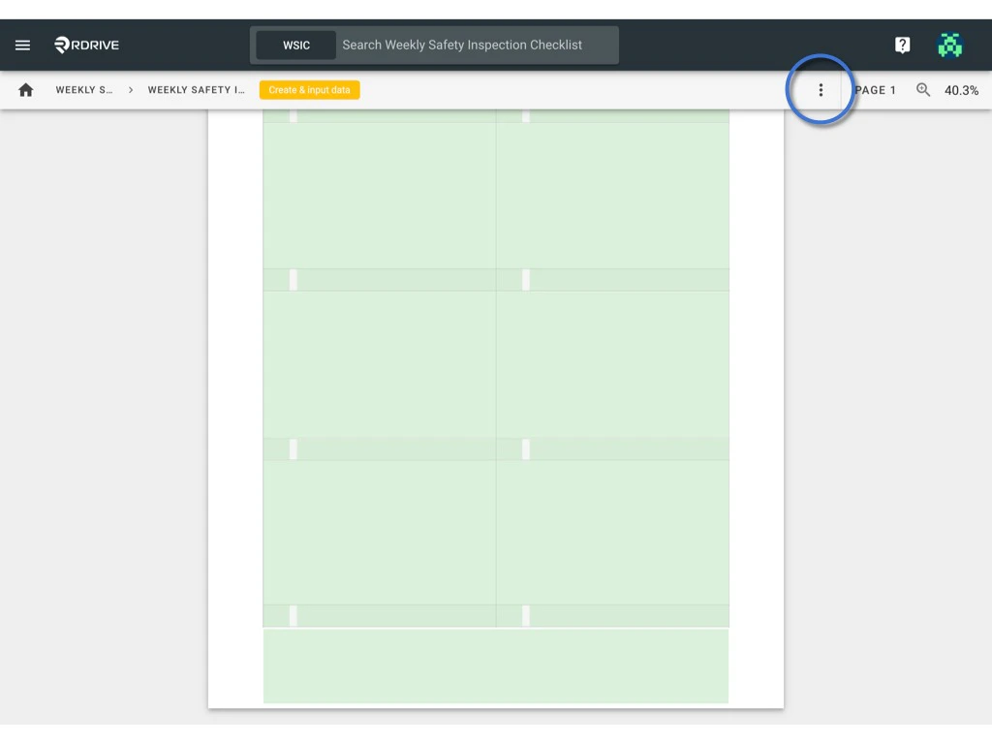The image size is (992, 744).
Task: Click the home breadcrumb icon
Action: tap(25, 89)
